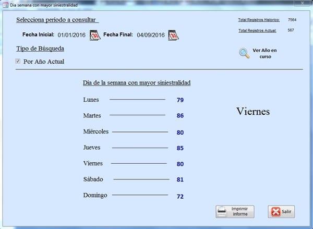Click the window title text in title bar

pyautogui.click(x=44, y=5)
